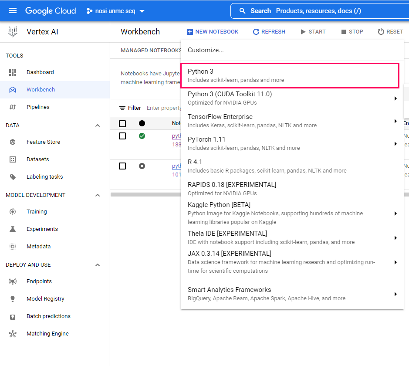The width and height of the screenshot is (409, 366).
Task: Expand TensorFlow Enterprise submenu arrow
Action: [395, 121]
